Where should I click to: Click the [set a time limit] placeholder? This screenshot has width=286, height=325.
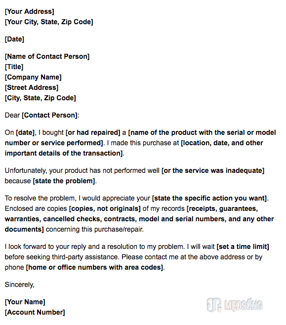(243, 246)
